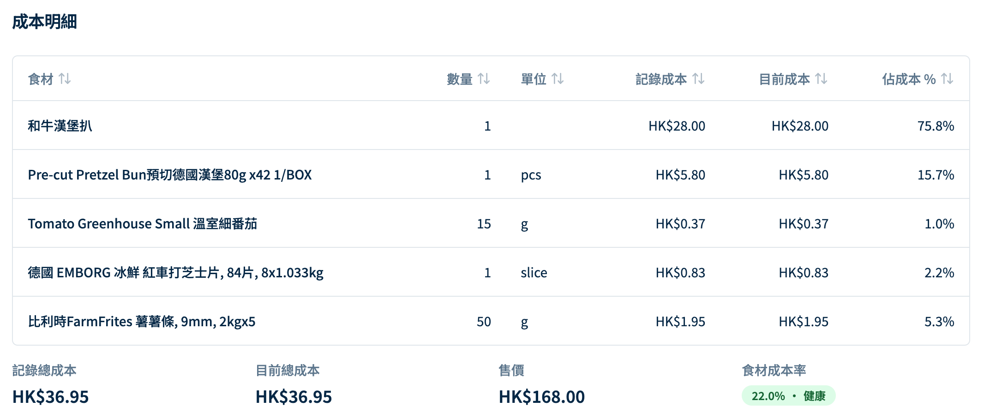Click the 單位 column header label
This screenshot has height=419, width=984.
click(534, 79)
